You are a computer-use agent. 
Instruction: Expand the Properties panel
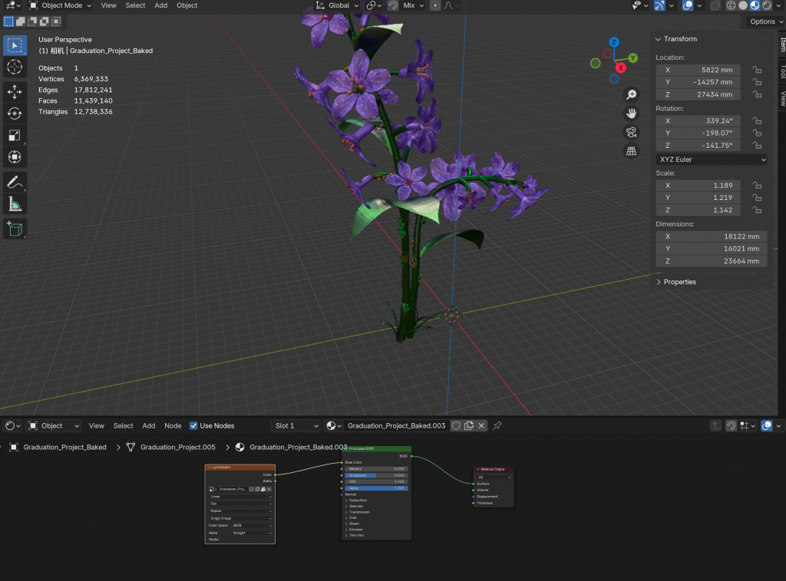pyautogui.click(x=658, y=282)
